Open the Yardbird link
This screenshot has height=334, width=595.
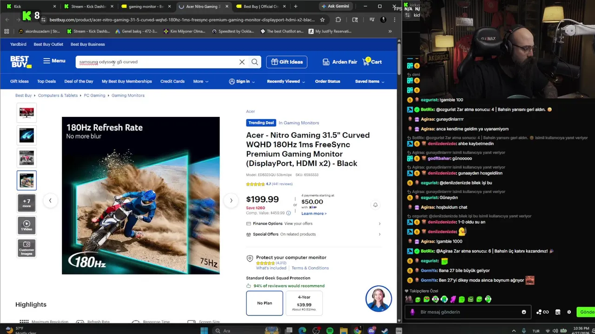[x=18, y=44]
